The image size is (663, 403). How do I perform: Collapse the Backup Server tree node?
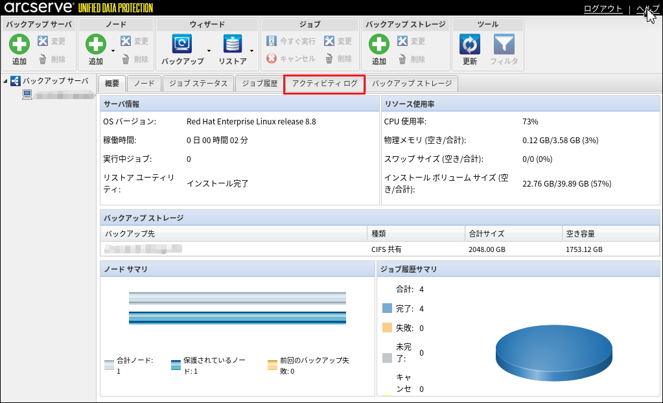(x=5, y=82)
